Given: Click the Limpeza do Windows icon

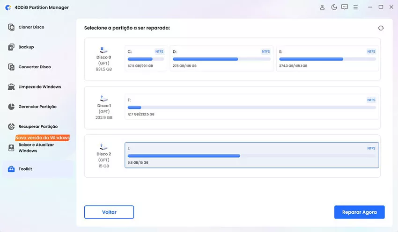Looking at the screenshot, I should coord(11,87).
